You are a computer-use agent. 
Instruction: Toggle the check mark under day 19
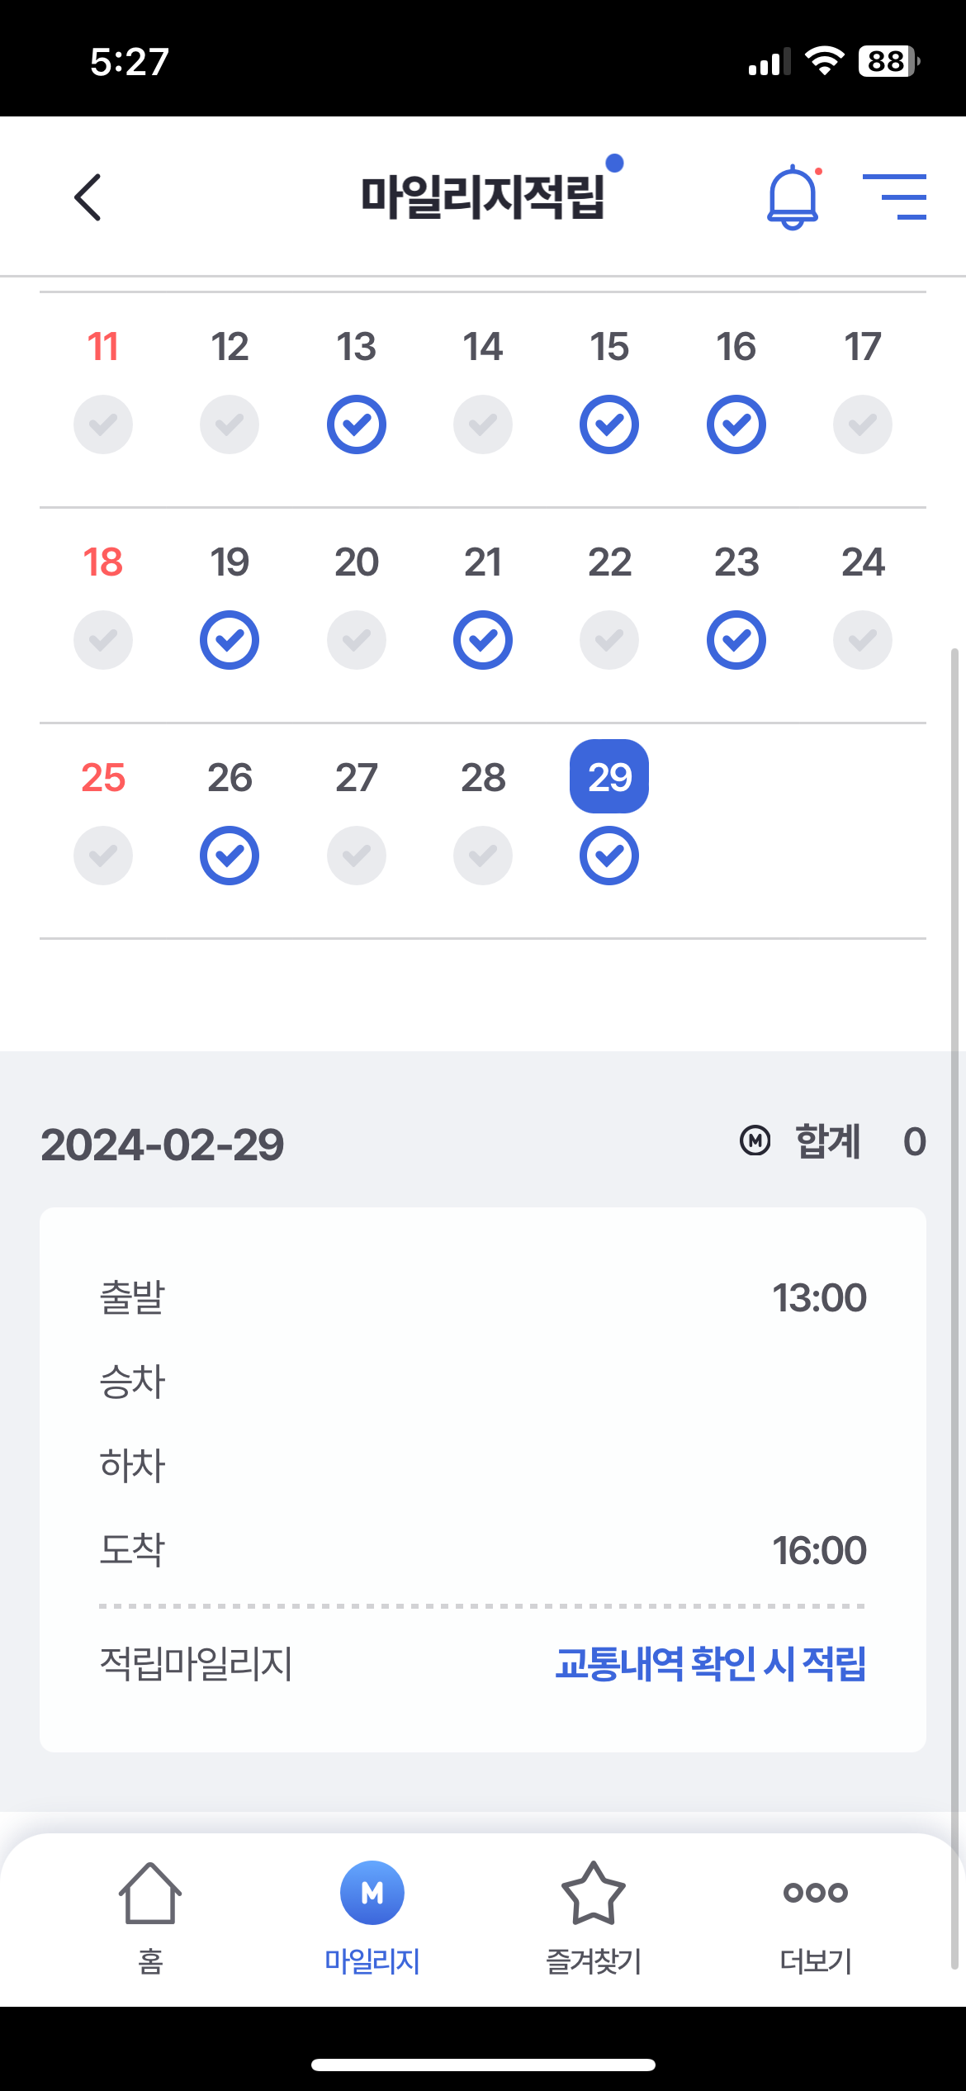point(230,640)
